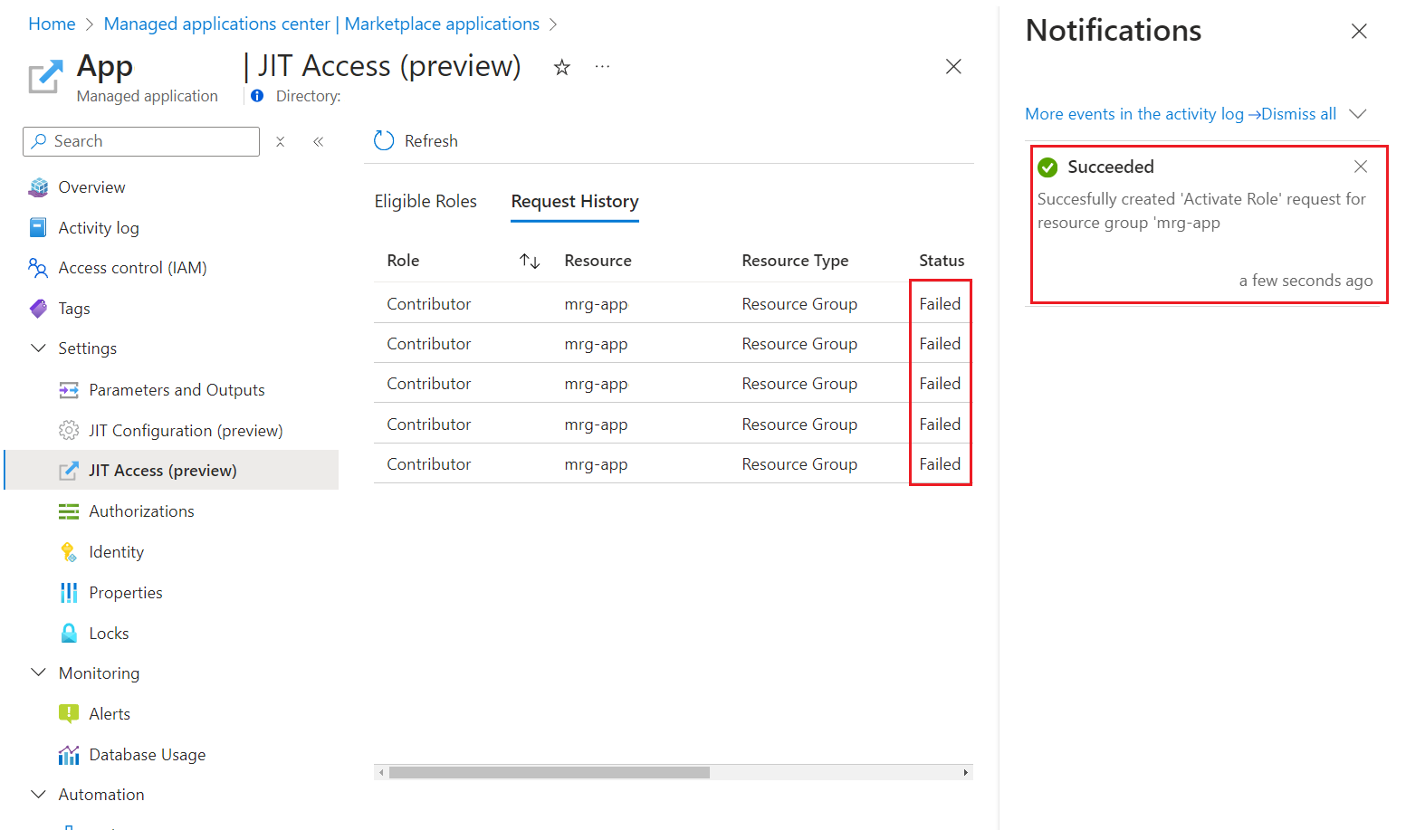Click the Resource Type column header
This screenshot has width=1406, height=830.
coord(795,261)
